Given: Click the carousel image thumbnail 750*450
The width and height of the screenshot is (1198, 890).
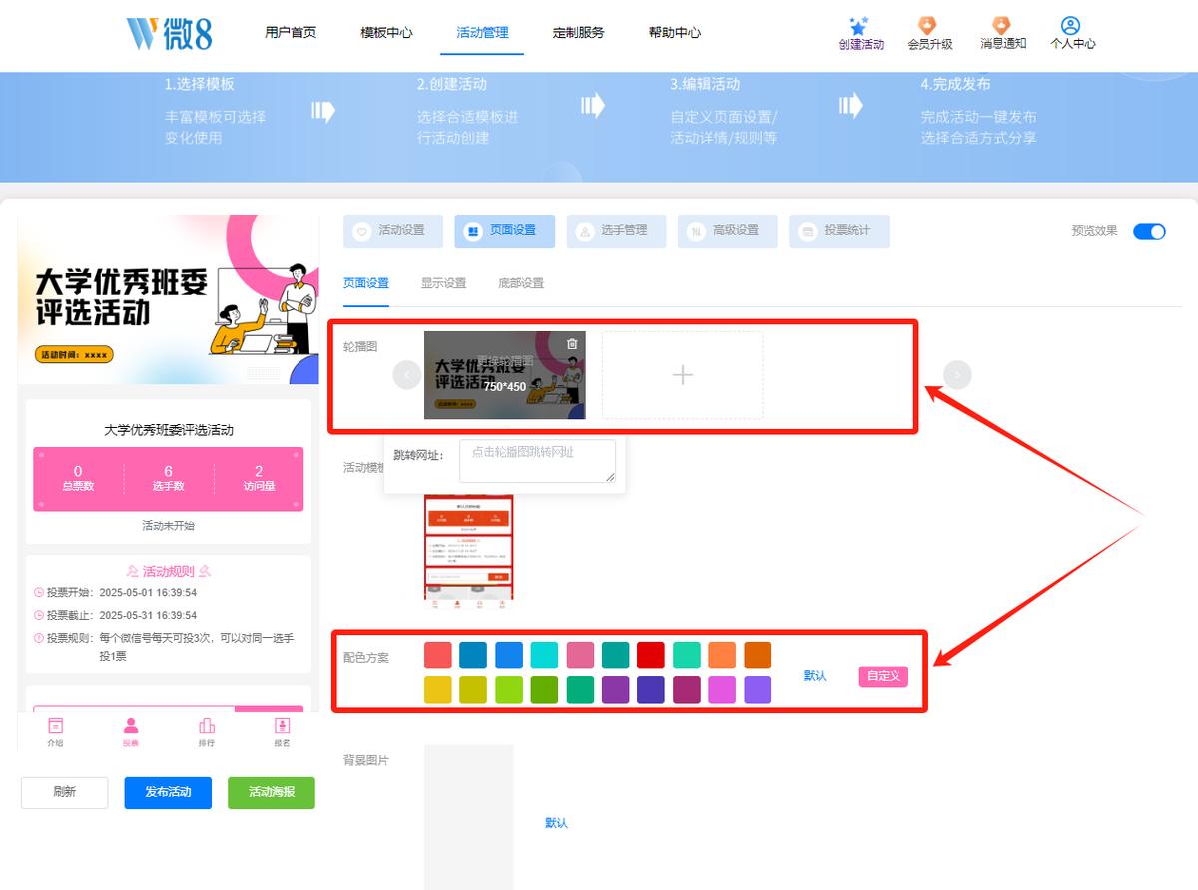Looking at the screenshot, I should click(x=505, y=375).
